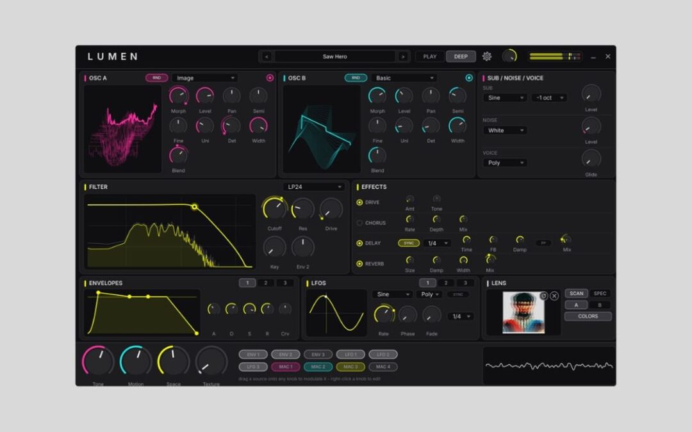Click the LFO Rate knob
692x432 pixels.
pyautogui.click(x=384, y=315)
